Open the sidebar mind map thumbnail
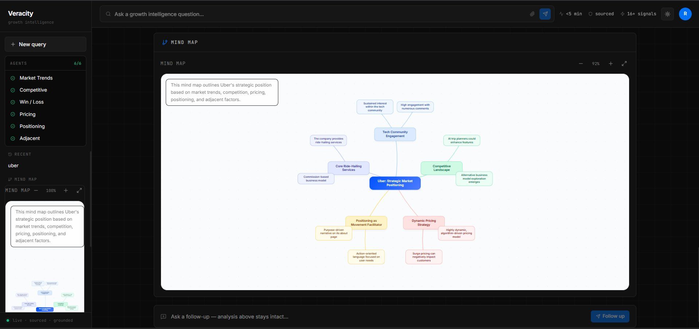 point(45,257)
